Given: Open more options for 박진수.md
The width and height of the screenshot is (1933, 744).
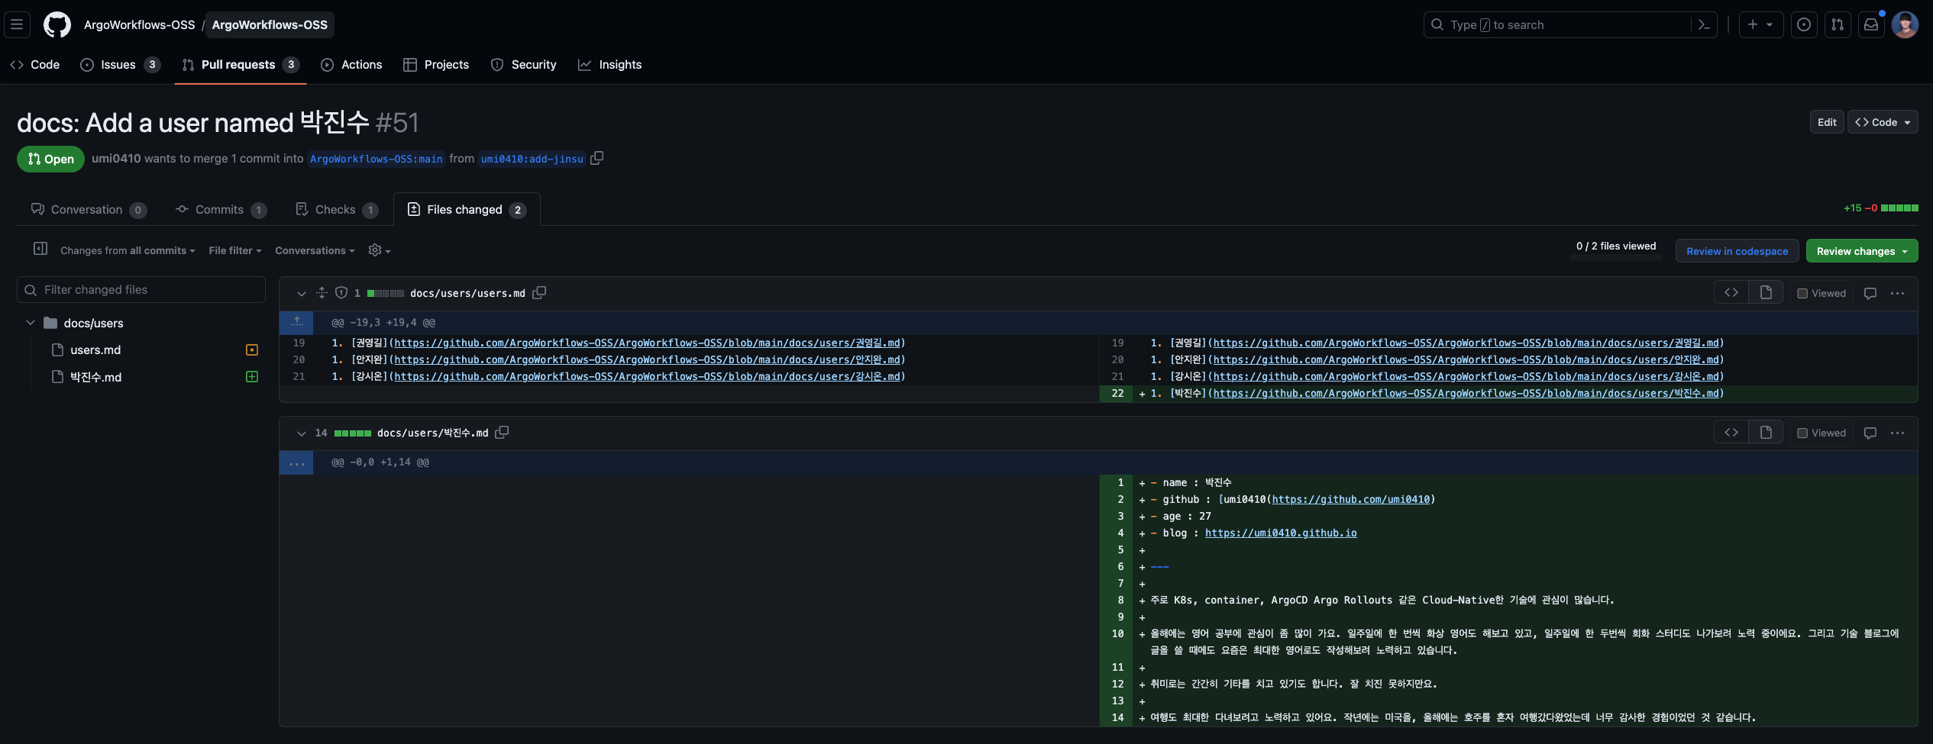Looking at the screenshot, I should (x=1897, y=433).
